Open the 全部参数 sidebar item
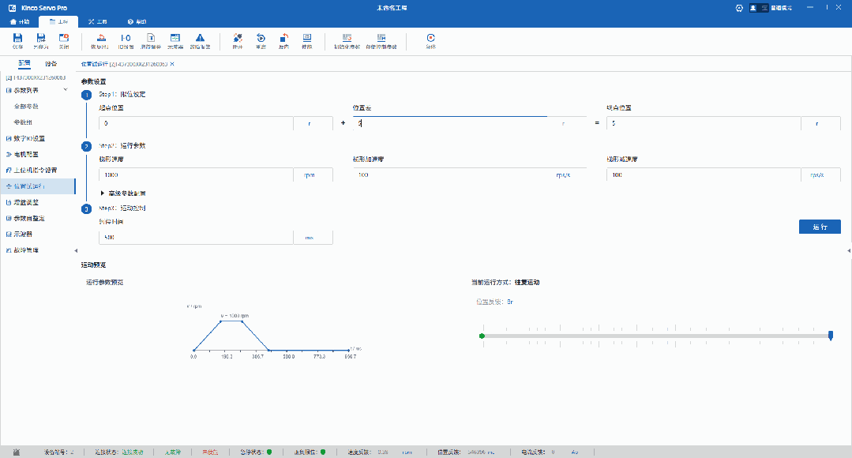 point(26,107)
